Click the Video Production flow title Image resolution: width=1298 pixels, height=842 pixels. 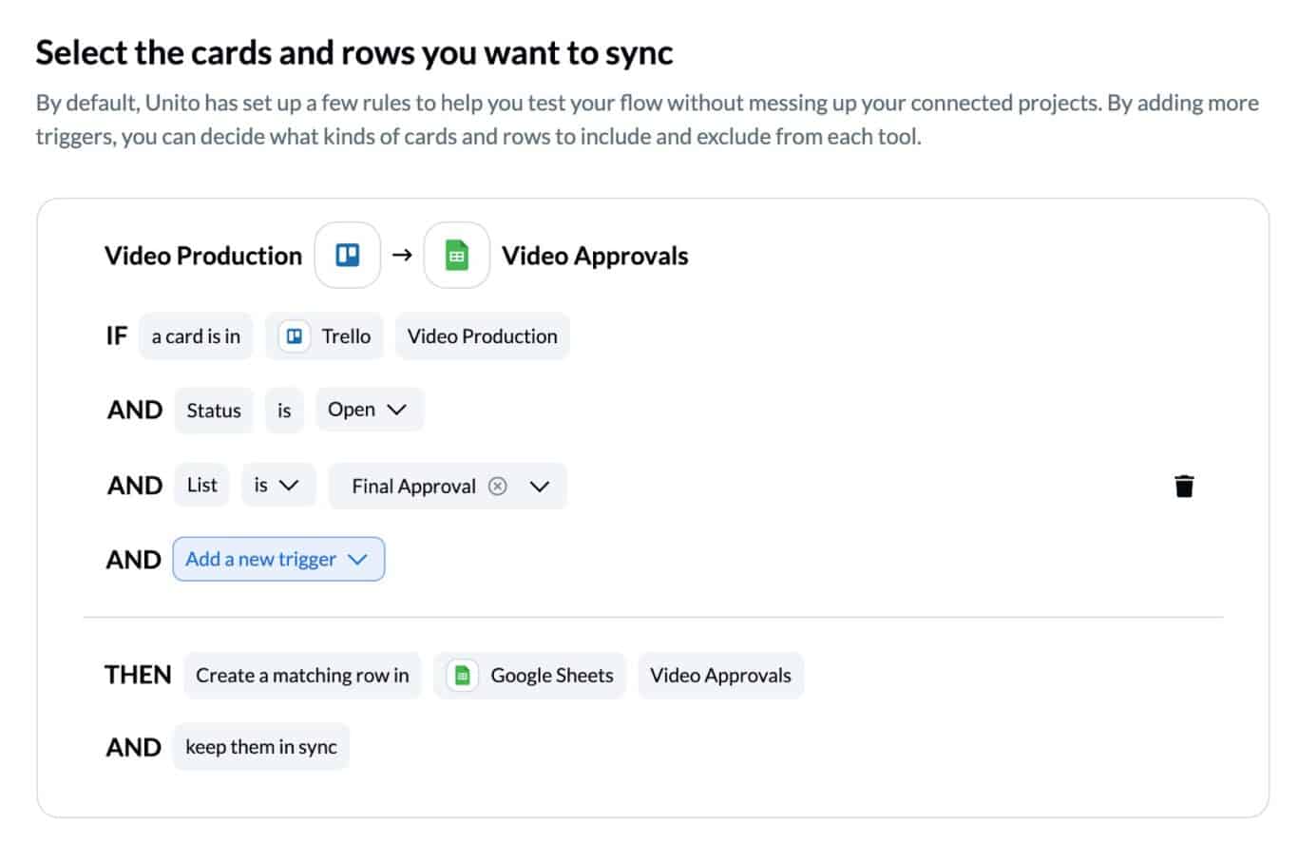click(203, 256)
